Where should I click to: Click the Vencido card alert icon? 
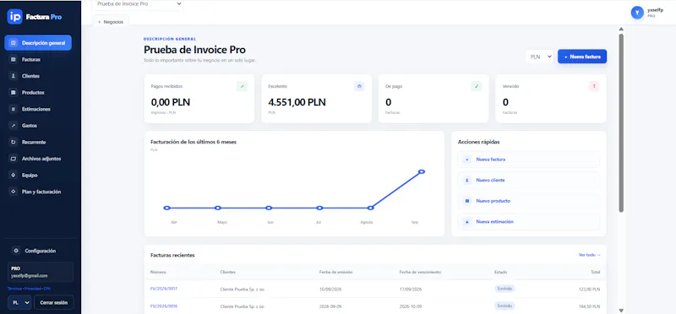(594, 86)
